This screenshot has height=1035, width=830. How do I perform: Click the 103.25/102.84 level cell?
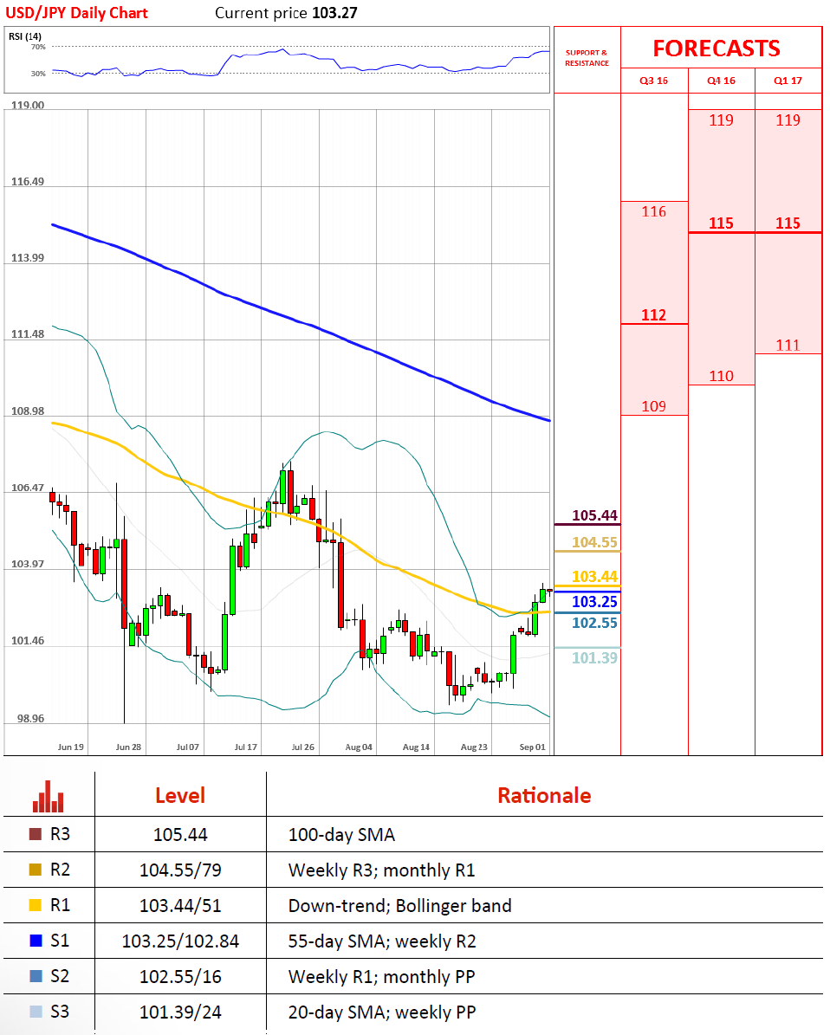(180, 941)
